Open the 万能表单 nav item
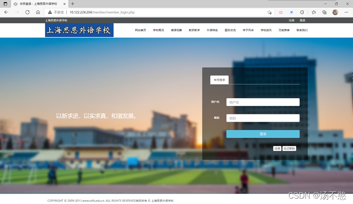This screenshot has width=353, height=204. 284,30
